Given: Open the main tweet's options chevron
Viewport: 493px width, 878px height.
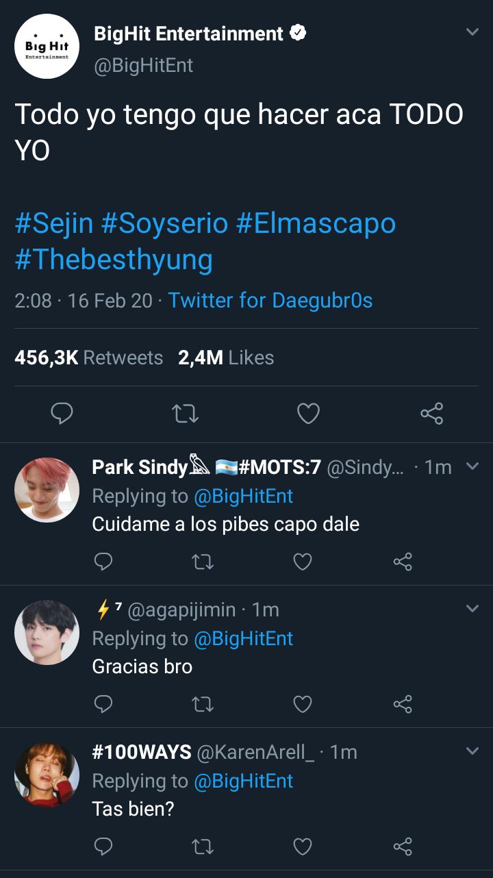Looking at the screenshot, I should [x=472, y=32].
